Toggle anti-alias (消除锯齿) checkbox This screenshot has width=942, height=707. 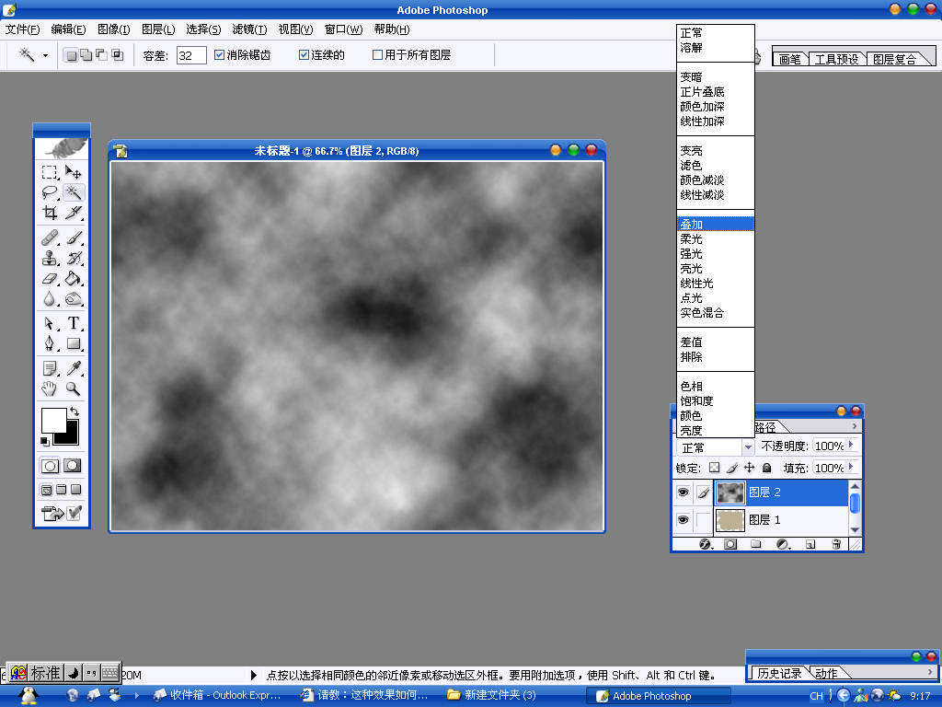(x=219, y=54)
